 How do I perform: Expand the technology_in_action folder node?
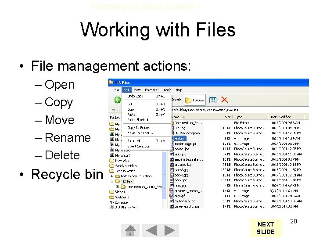[x=112, y=176]
